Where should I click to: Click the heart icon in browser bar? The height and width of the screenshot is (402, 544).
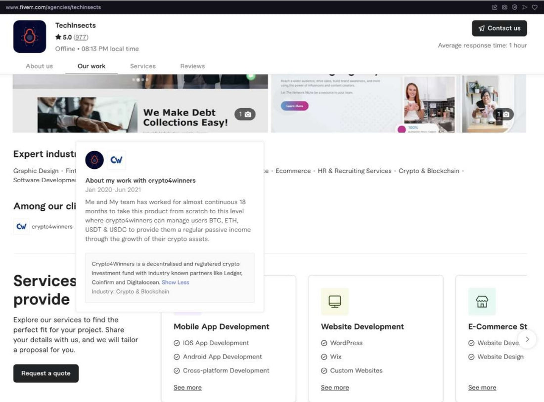pyautogui.click(x=535, y=7)
